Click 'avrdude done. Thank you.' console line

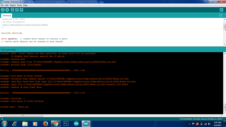[x=15, y=107]
